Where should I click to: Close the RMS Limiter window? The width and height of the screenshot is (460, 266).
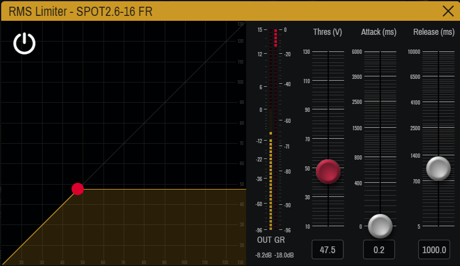click(x=448, y=12)
